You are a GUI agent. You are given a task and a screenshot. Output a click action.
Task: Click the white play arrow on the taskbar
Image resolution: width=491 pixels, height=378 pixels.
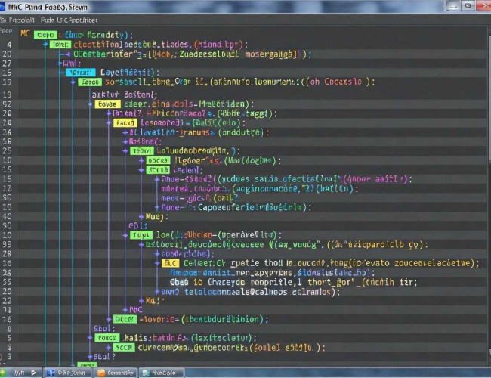pos(34,373)
